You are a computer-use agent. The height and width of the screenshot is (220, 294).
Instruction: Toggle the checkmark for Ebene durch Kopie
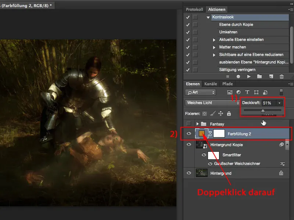187,25
